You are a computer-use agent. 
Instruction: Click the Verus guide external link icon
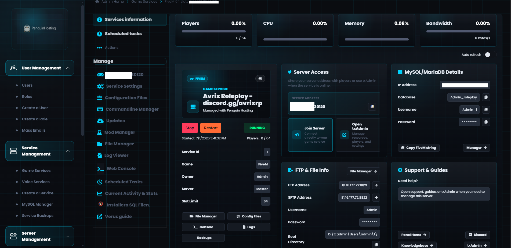(100, 217)
